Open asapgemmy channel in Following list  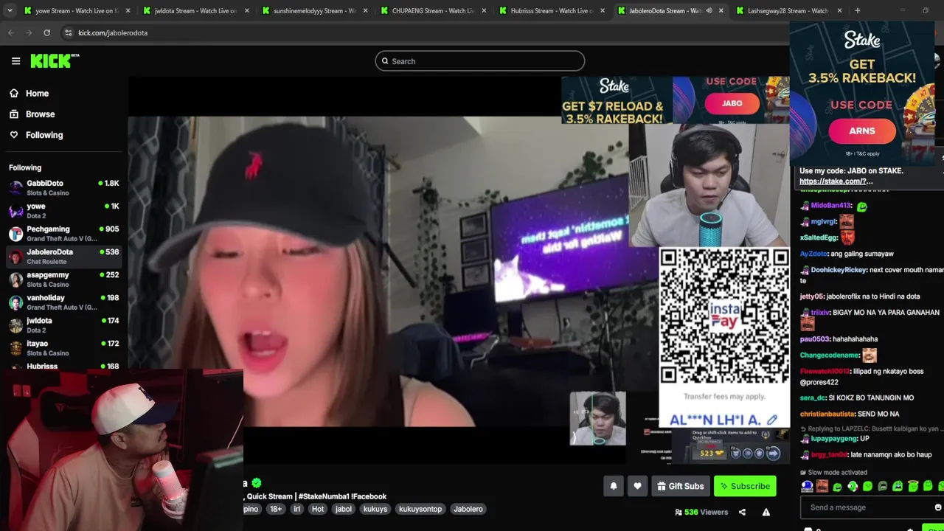(x=63, y=279)
